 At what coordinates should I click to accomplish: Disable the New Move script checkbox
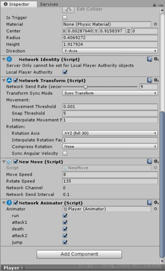pos(16,162)
